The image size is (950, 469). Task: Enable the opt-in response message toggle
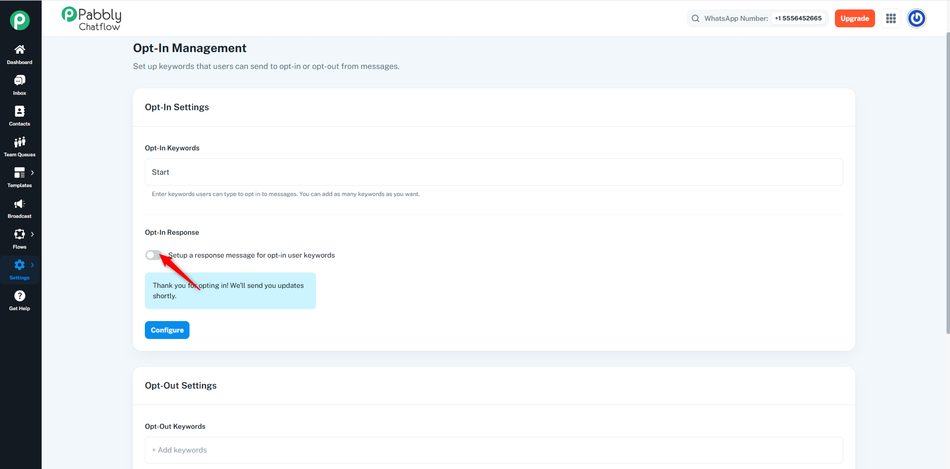[153, 255]
